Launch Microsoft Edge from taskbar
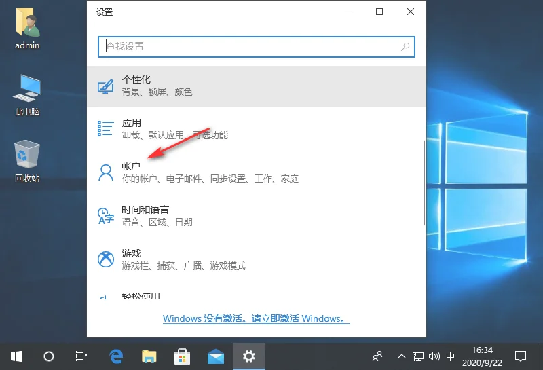Viewport: 543px width, 370px height. [x=116, y=356]
